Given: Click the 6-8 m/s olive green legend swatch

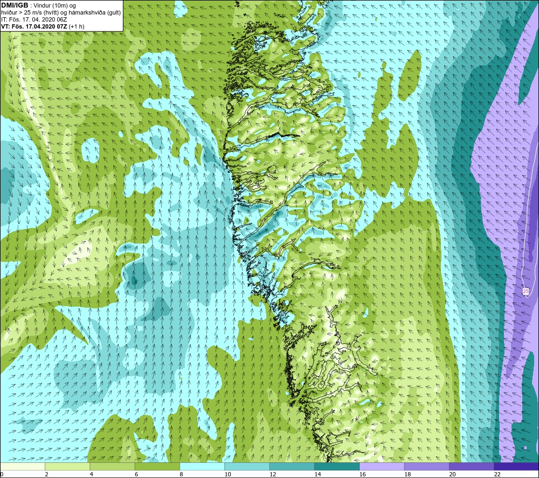Looking at the screenshot, I should pos(157,466).
